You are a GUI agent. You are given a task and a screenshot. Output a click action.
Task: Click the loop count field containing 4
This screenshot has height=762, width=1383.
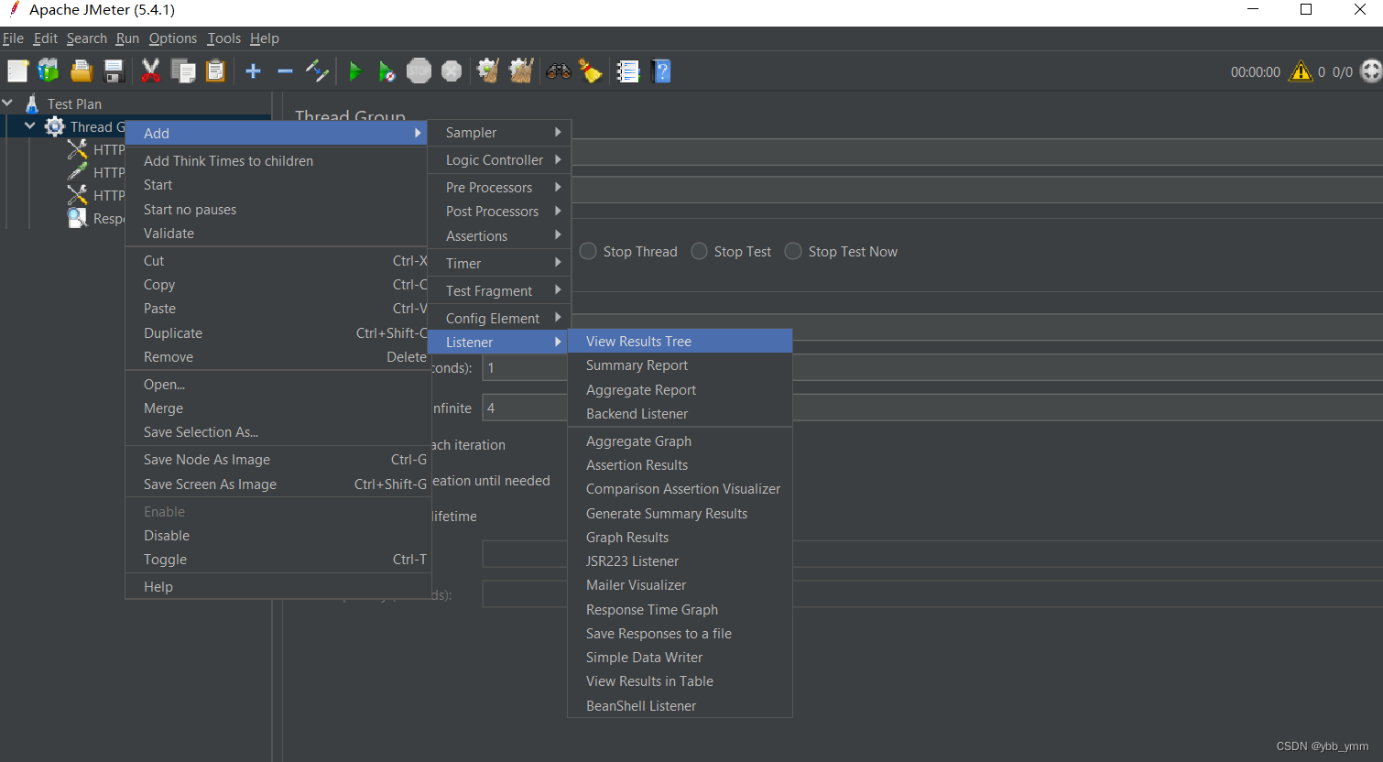pos(931,408)
